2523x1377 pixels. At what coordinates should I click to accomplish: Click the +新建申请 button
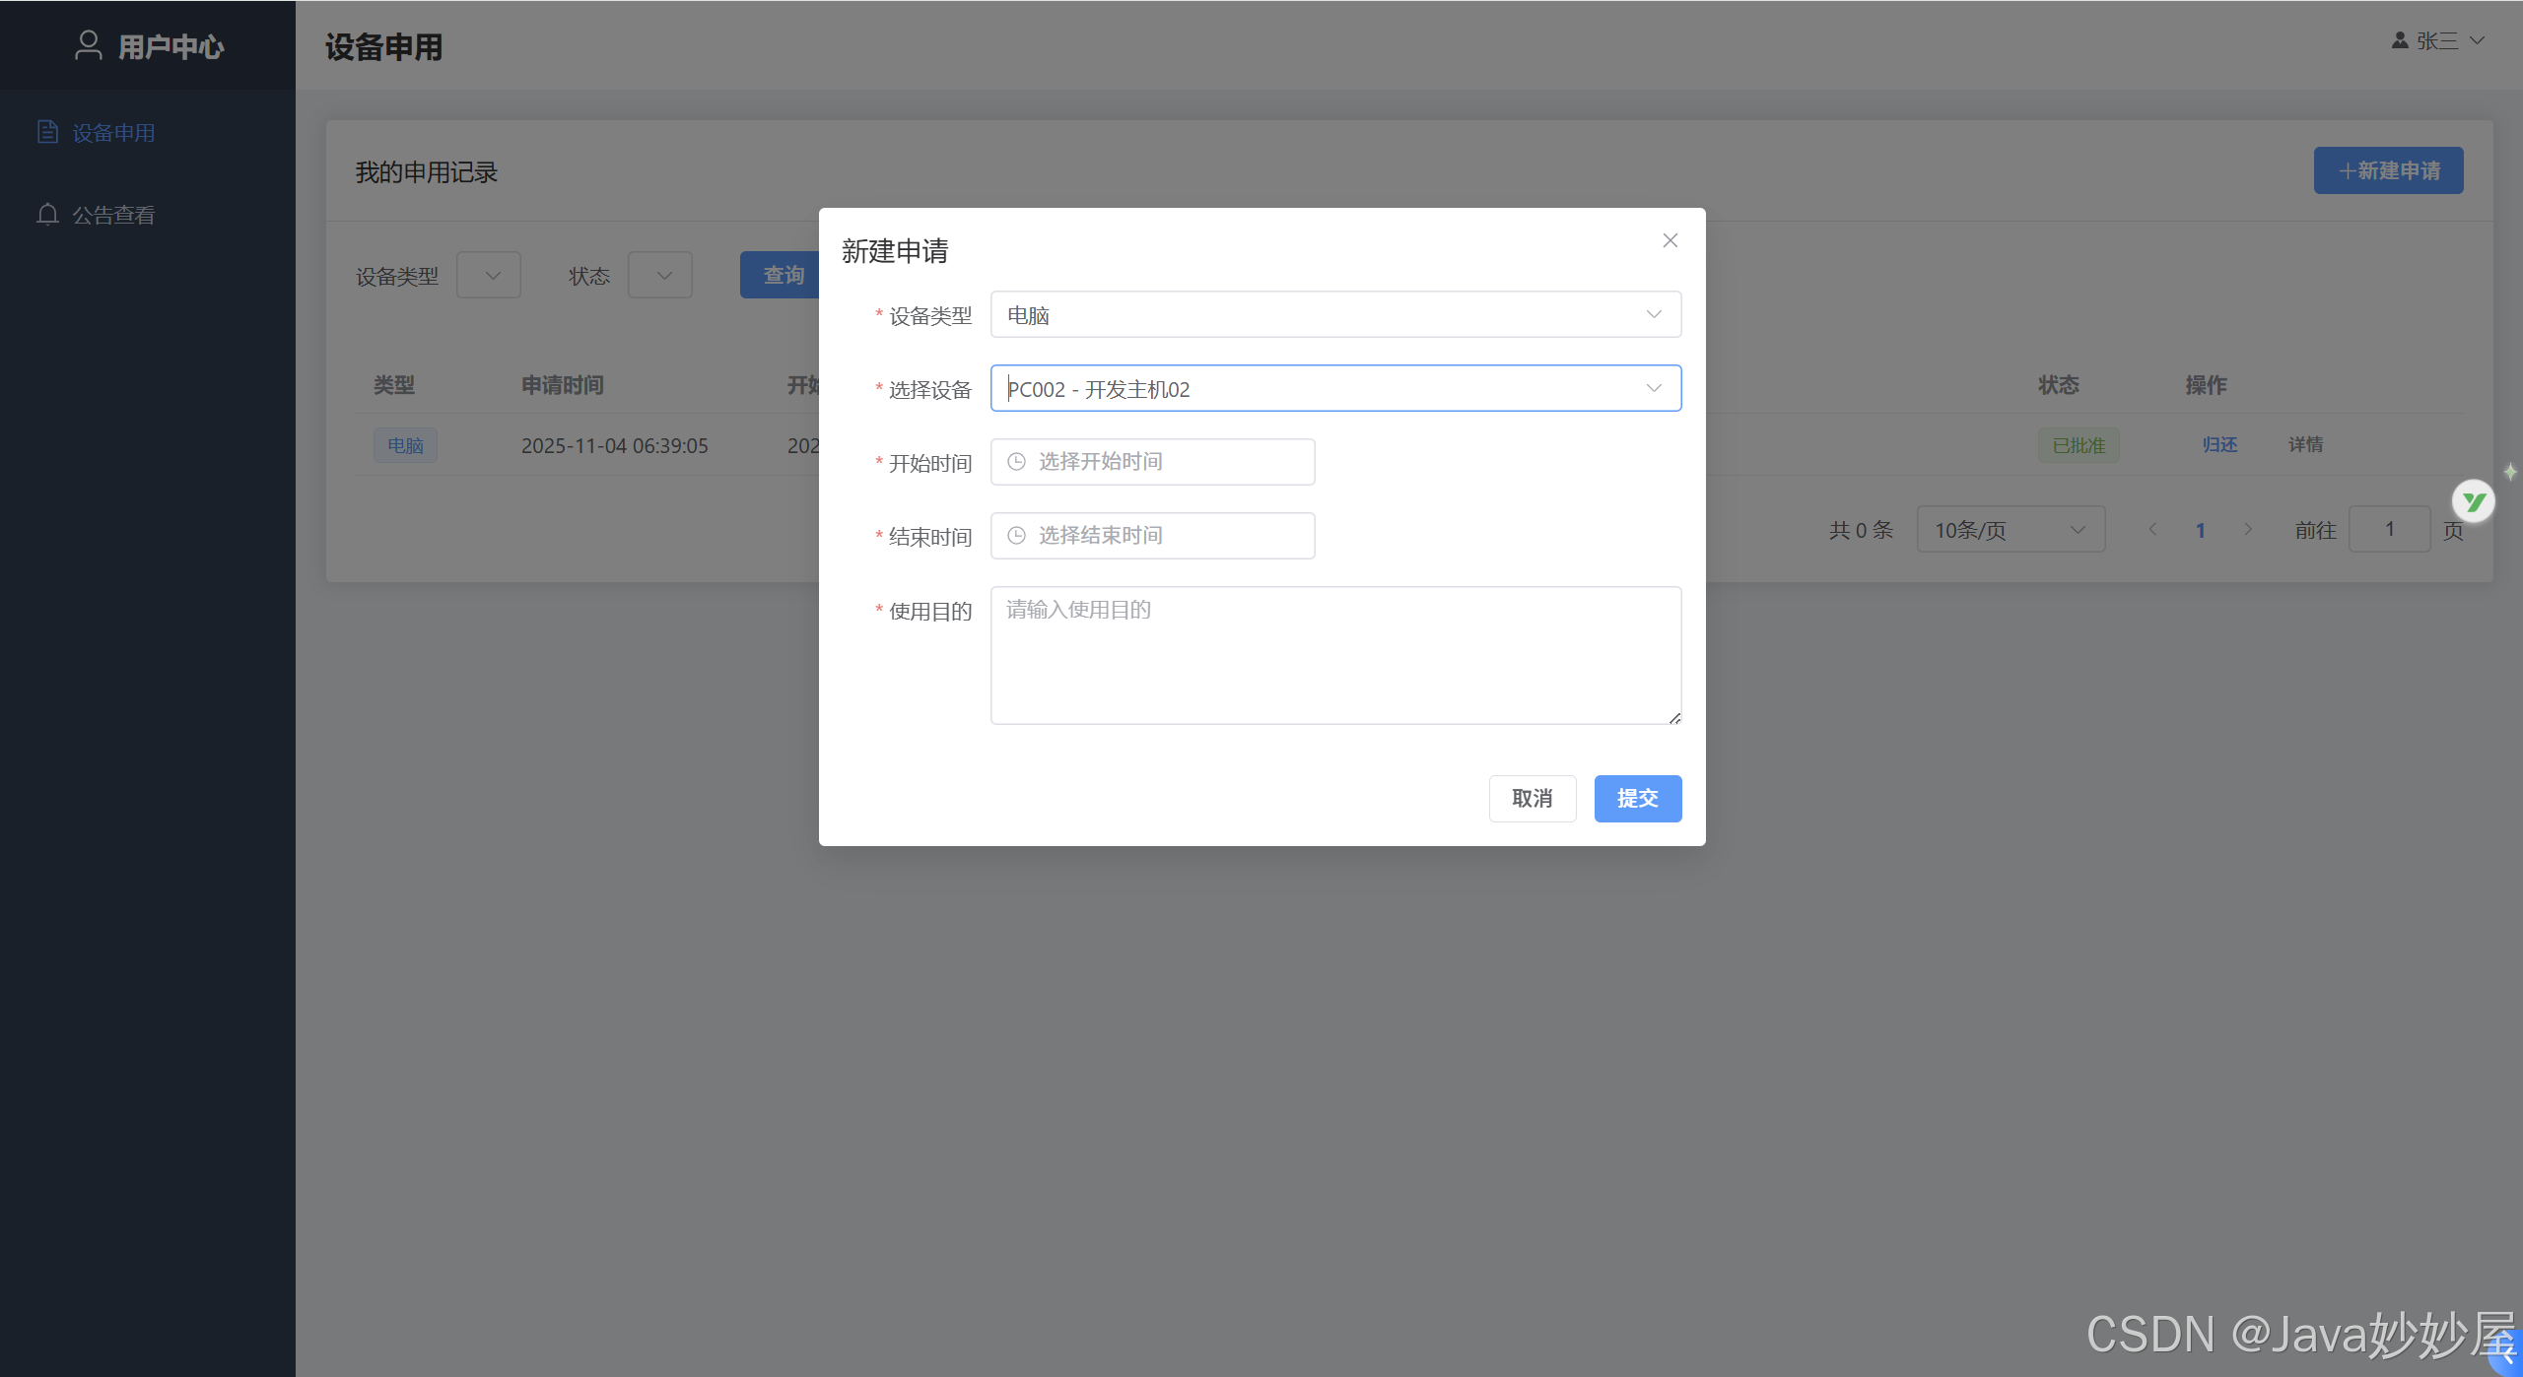2388,170
